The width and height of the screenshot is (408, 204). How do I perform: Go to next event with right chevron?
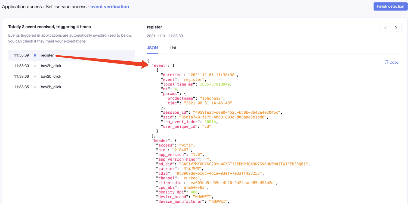click(x=396, y=28)
